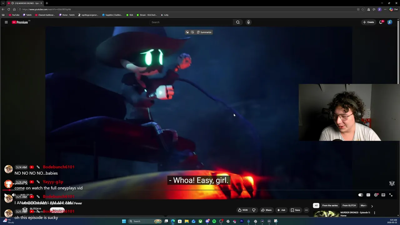This screenshot has width=400, height=225.
Task: Reload the page
Action: click(x=9, y=9)
